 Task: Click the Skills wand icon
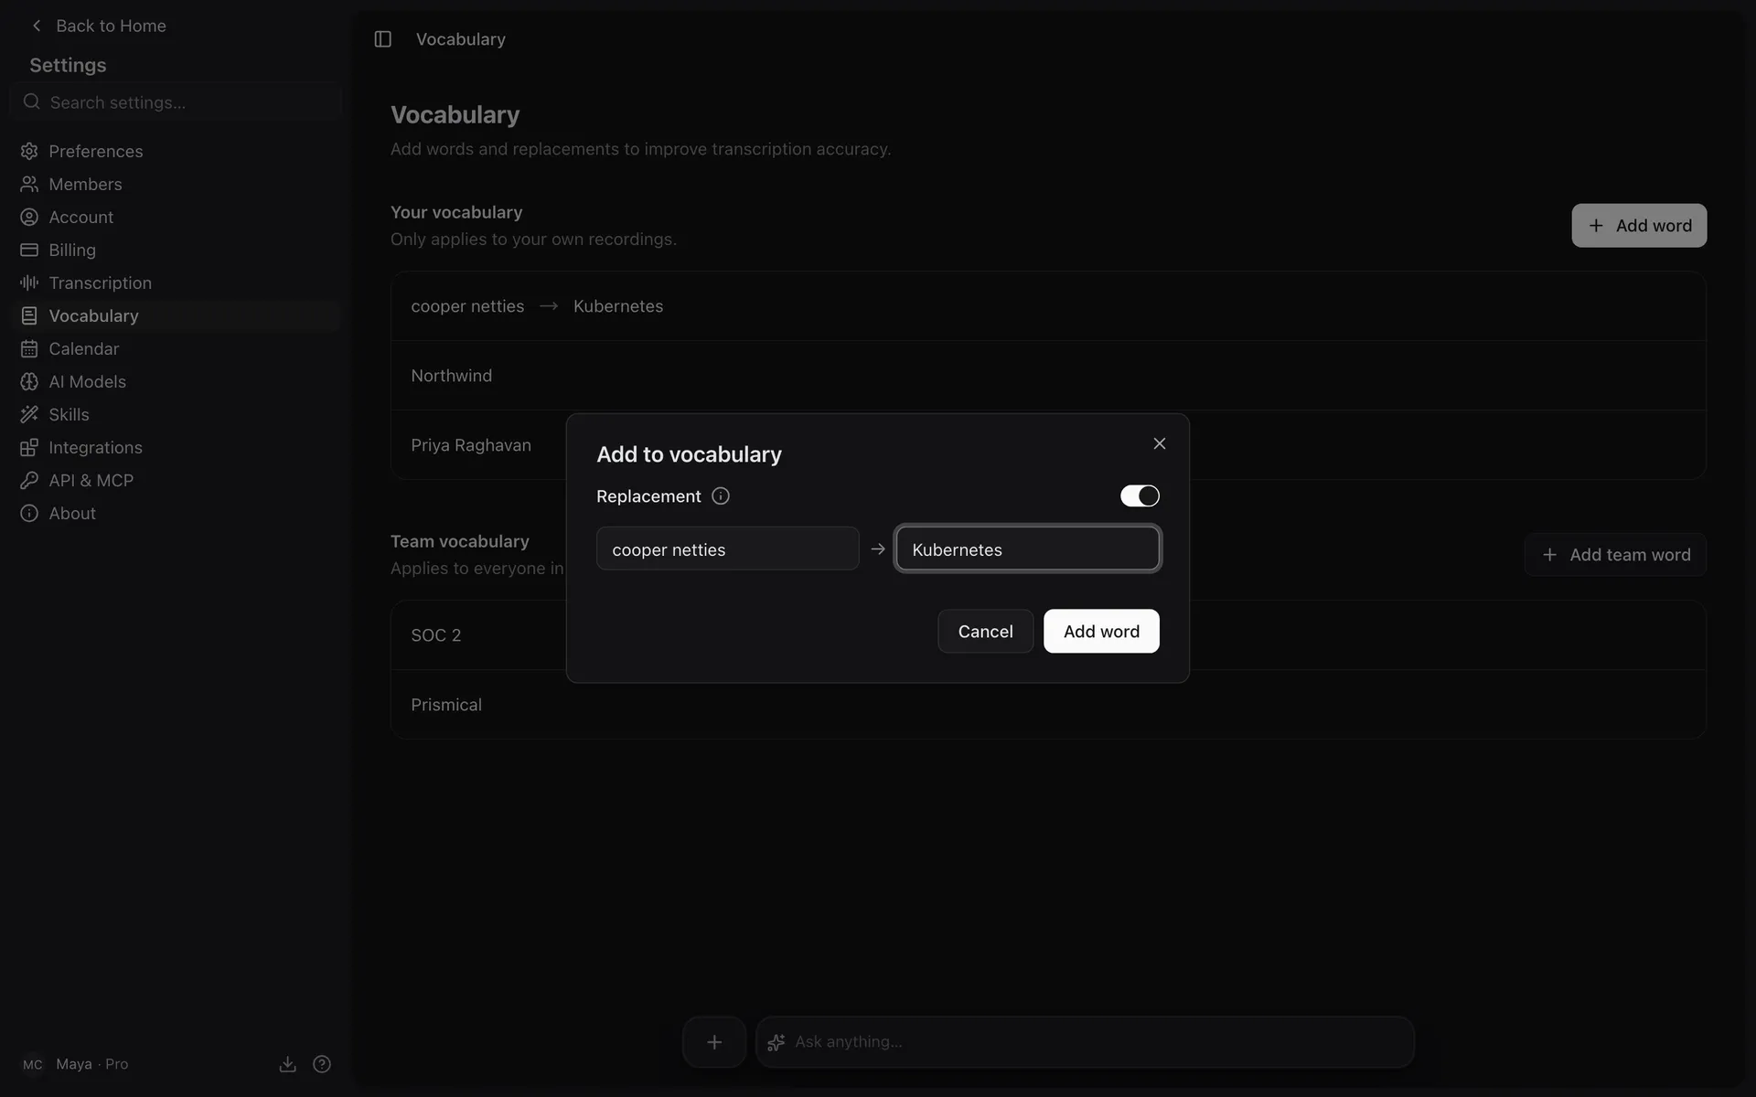[x=29, y=414]
